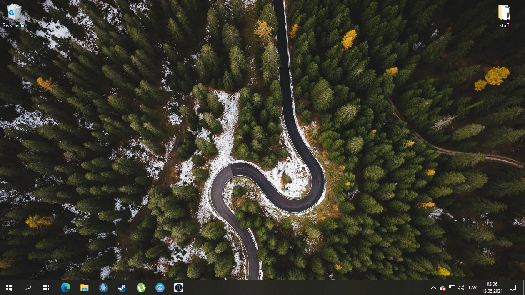Open File Explorer from taskbar
Screen dimensions: 525x295
point(84,287)
